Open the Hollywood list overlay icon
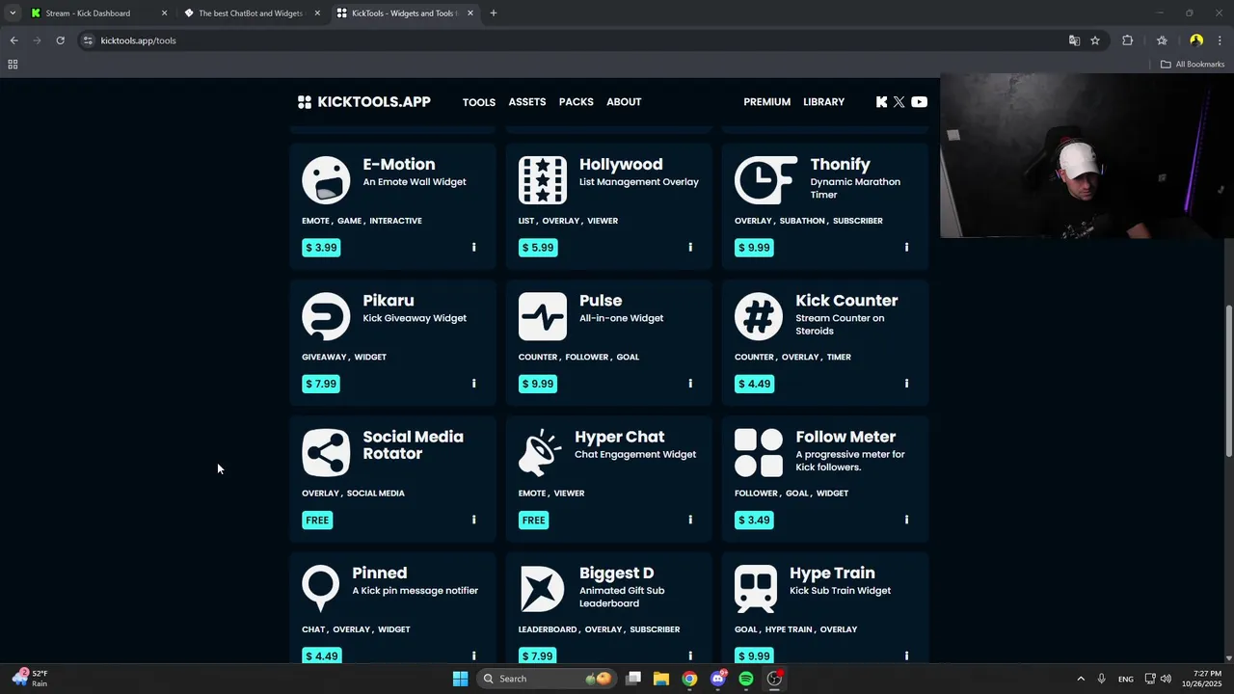Image resolution: width=1234 pixels, height=694 pixels. tap(543, 180)
